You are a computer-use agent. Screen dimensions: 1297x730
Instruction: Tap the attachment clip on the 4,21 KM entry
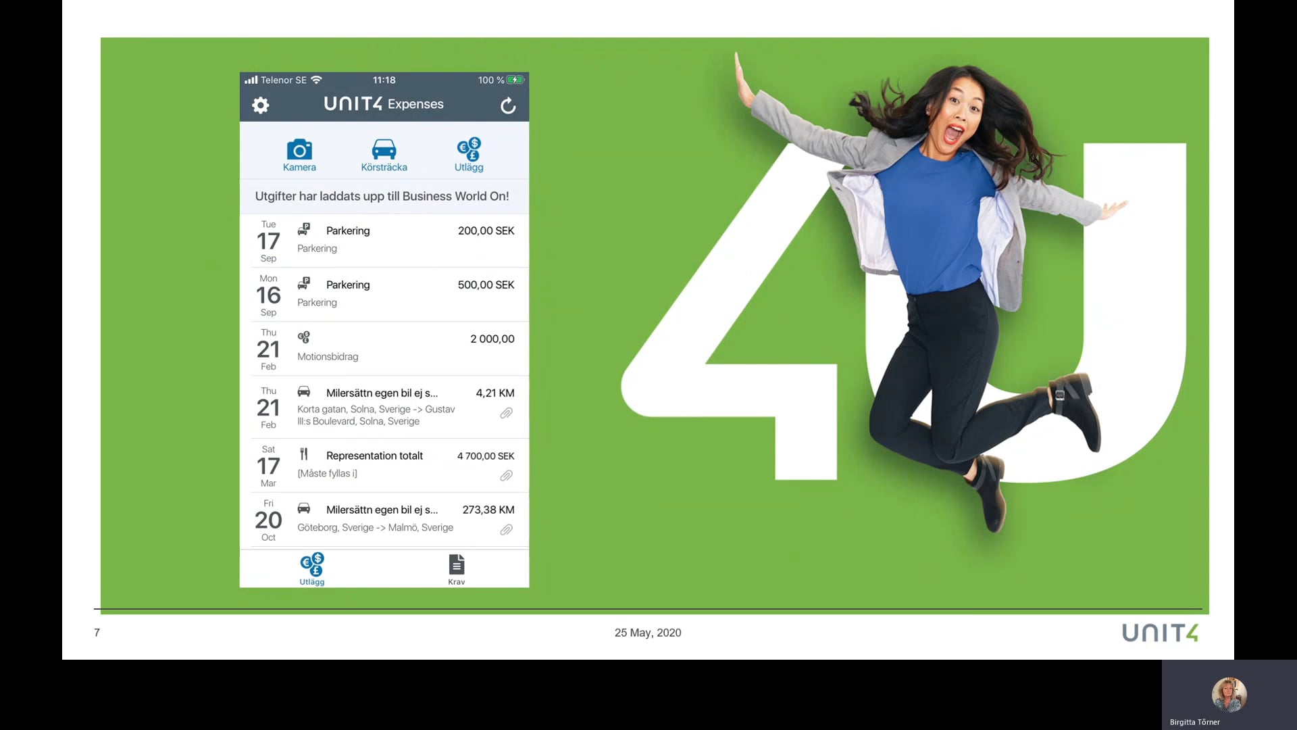click(506, 414)
